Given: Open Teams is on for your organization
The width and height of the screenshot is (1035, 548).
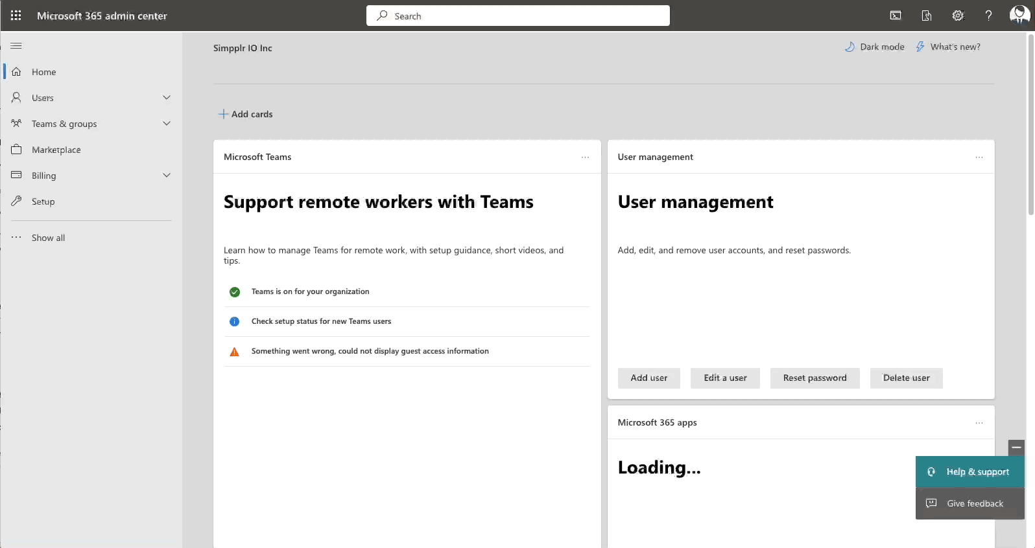Looking at the screenshot, I should (407, 292).
